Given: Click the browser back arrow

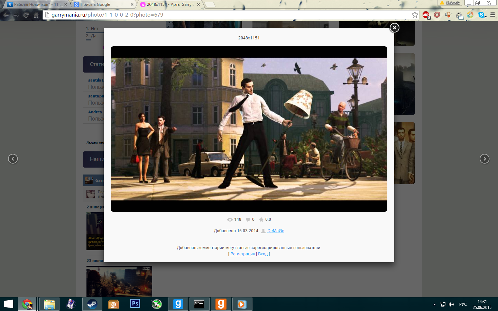Looking at the screenshot, I should pyautogui.click(x=6, y=15).
